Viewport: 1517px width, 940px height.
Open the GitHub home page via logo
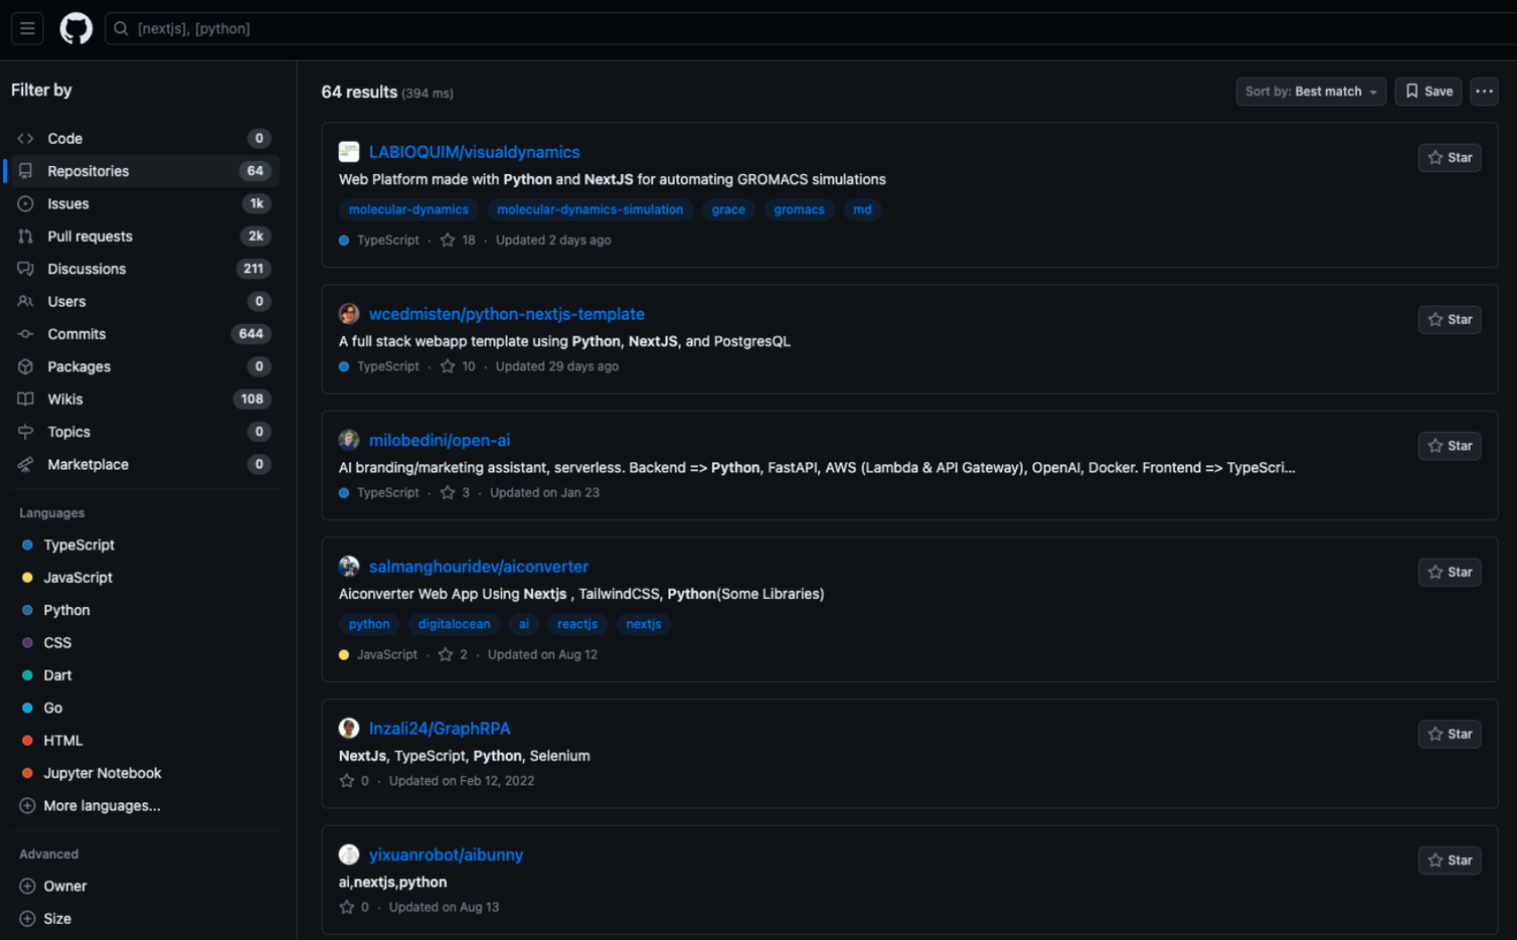[x=76, y=28]
